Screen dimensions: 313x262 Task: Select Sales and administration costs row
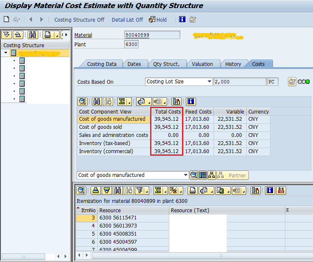(174, 135)
